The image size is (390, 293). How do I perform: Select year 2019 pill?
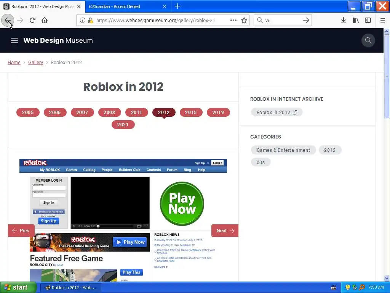[218, 113]
